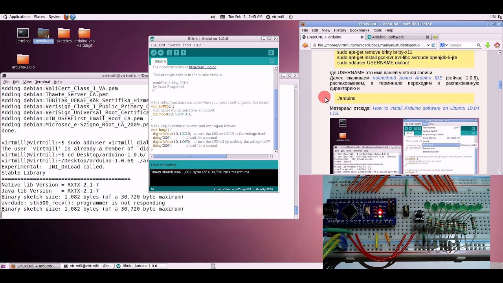
Task: Open the Downloads folder on desktop
Action: [x=43, y=35]
